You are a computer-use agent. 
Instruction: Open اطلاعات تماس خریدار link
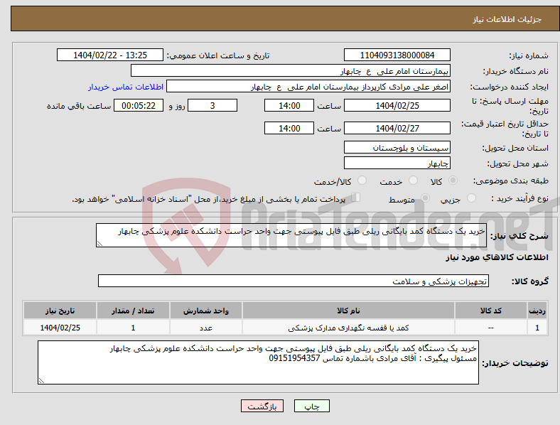[126, 87]
